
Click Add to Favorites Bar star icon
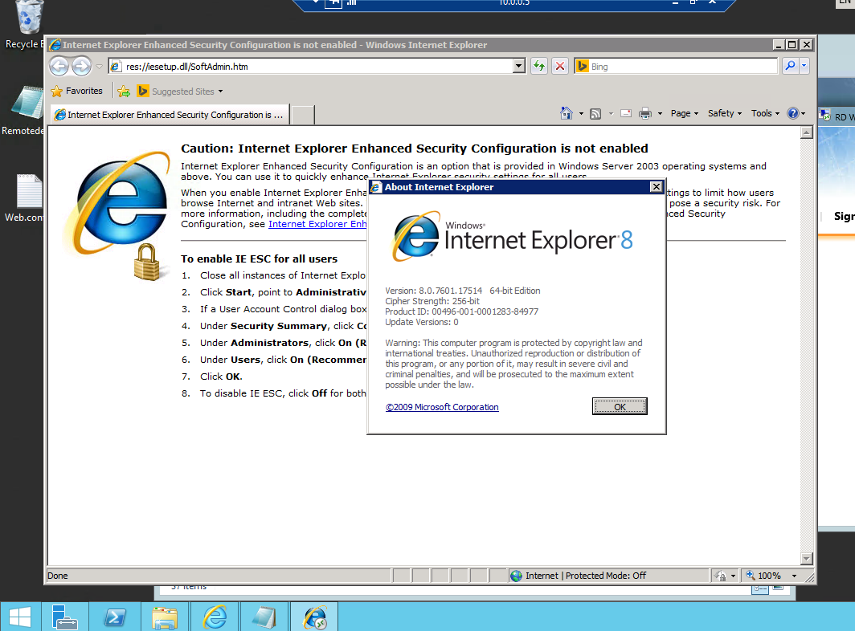(124, 91)
